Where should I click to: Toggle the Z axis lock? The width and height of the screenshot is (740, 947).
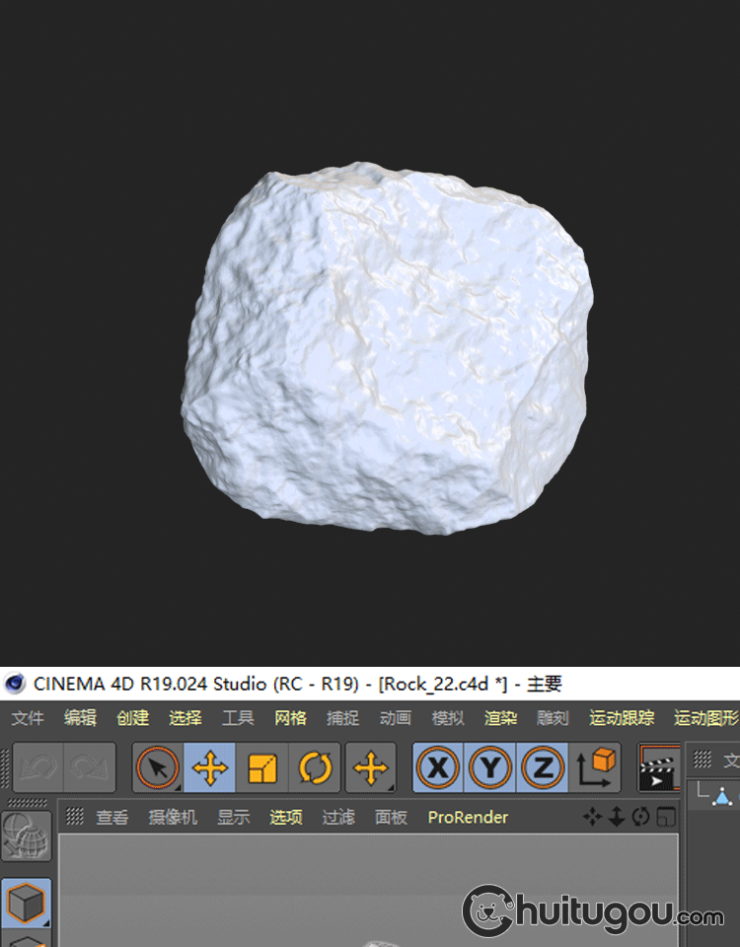point(542,767)
